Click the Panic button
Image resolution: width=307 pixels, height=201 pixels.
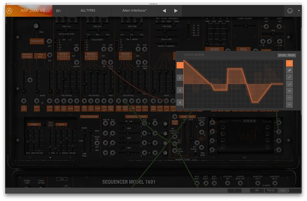point(271,190)
